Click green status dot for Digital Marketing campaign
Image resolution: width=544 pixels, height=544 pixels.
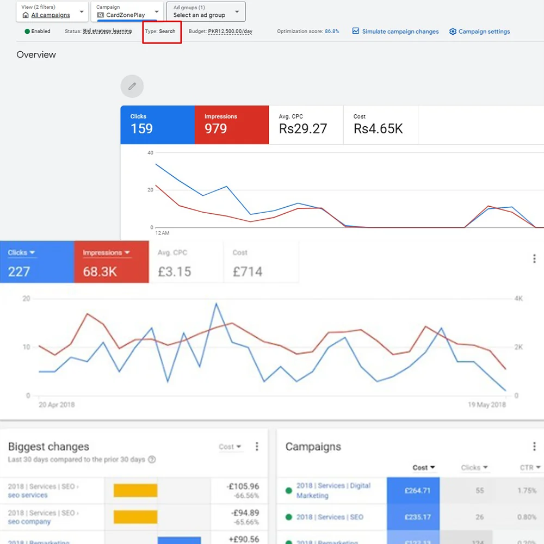tap(289, 491)
